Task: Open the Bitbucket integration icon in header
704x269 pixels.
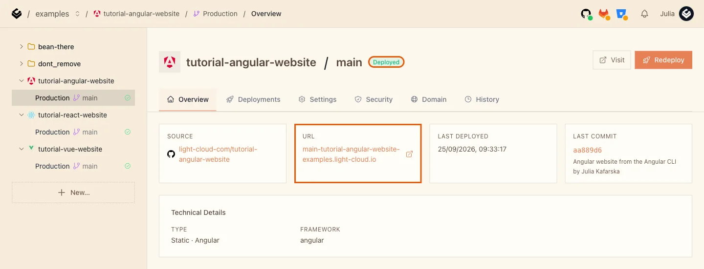Action: (x=621, y=14)
